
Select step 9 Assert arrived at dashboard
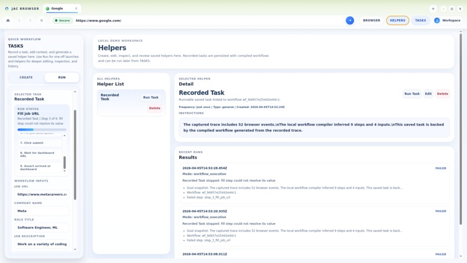[39, 167]
